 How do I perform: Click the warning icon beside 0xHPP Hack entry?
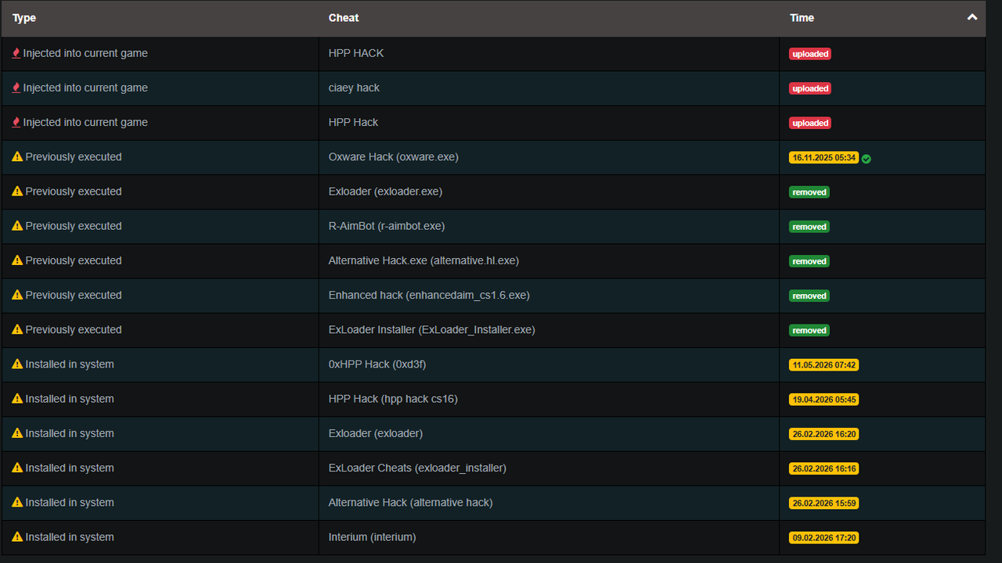(17, 364)
